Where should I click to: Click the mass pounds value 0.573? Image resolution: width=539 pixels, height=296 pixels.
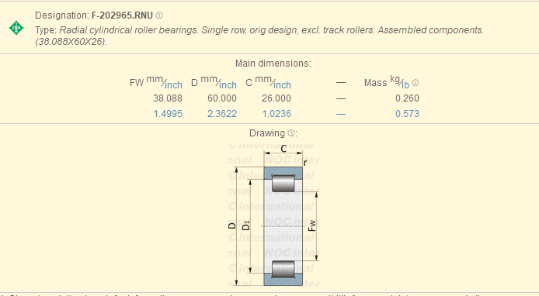[x=407, y=114]
